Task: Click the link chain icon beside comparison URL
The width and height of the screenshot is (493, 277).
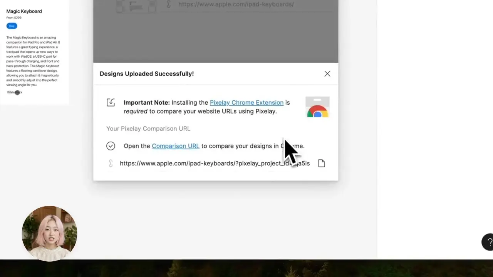Action: tap(111, 164)
